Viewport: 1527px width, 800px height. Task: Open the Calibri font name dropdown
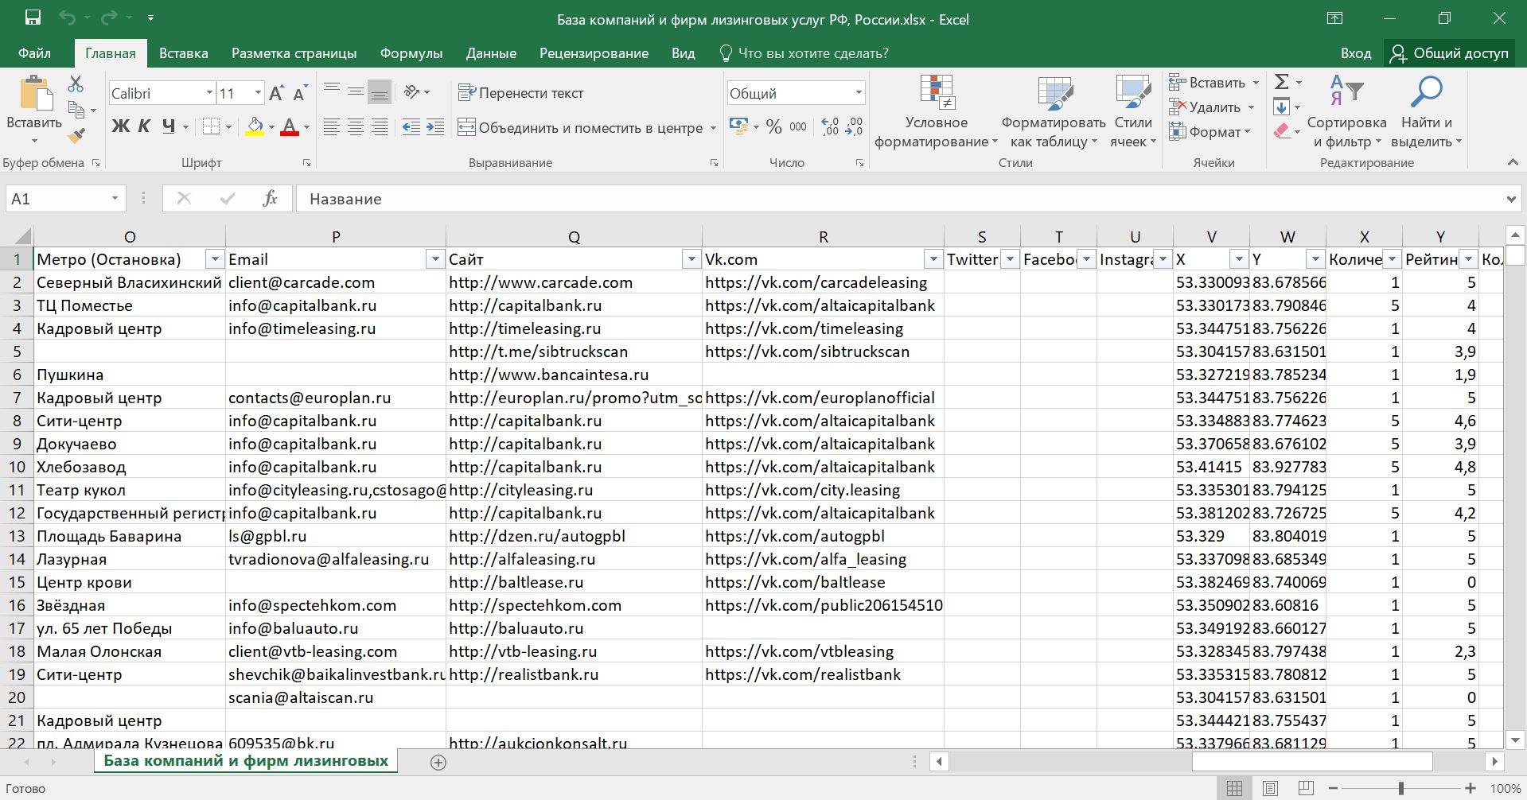209,93
